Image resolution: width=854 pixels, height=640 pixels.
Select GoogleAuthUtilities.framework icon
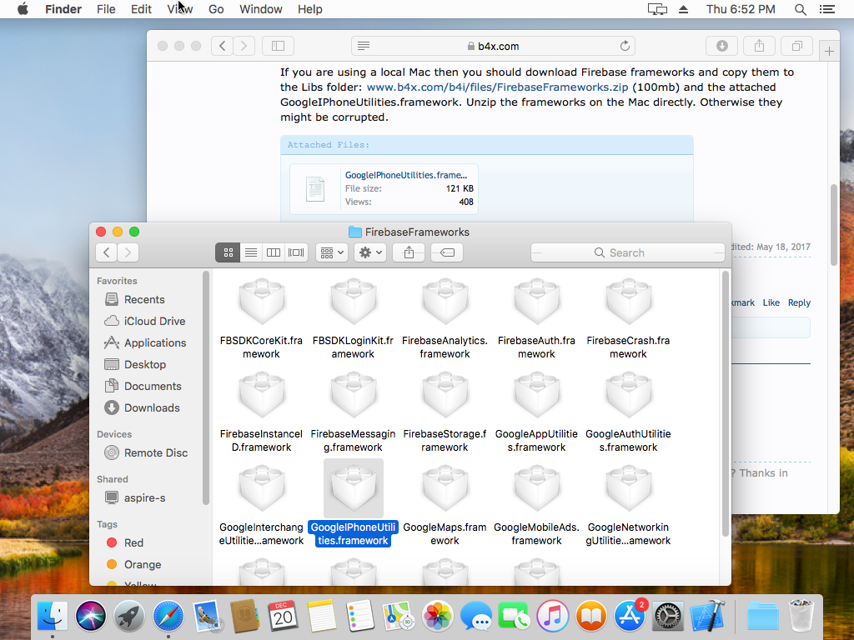pos(628,396)
